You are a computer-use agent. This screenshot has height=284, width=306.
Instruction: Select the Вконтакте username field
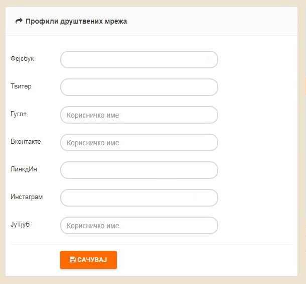coord(139,142)
